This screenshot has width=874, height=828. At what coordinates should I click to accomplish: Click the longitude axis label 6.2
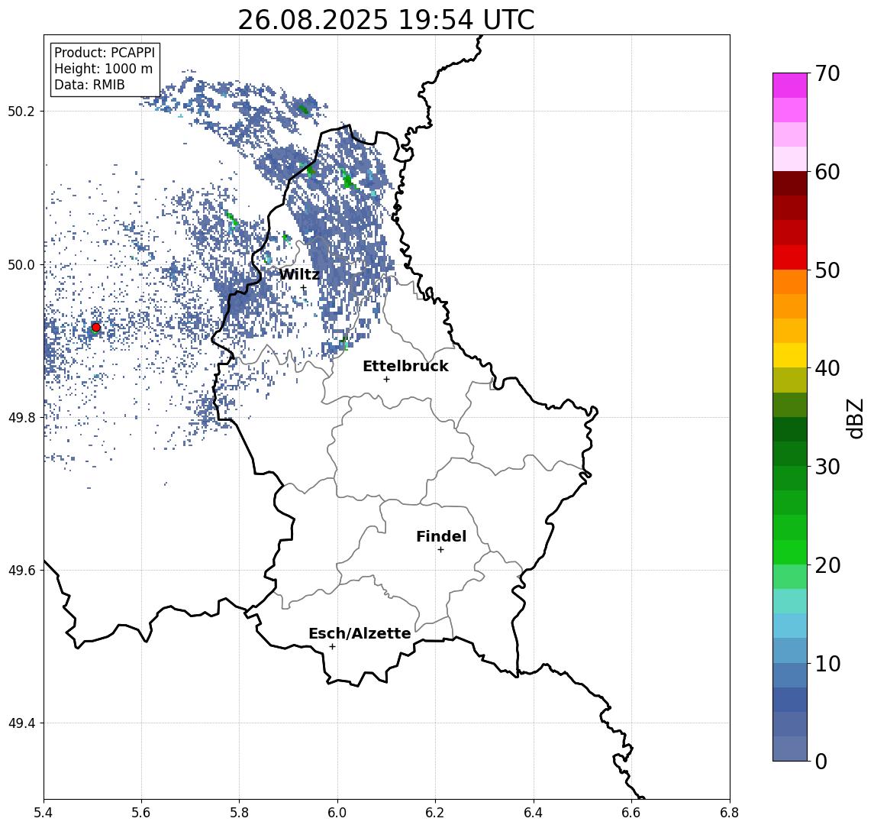pyautogui.click(x=435, y=813)
